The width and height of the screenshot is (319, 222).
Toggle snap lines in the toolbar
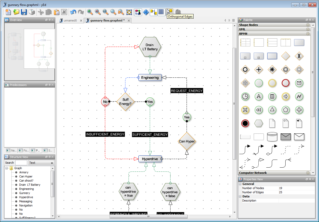(x=153, y=12)
